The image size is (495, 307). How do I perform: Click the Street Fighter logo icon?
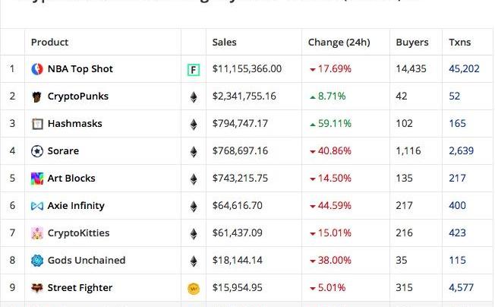click(36, 288)
